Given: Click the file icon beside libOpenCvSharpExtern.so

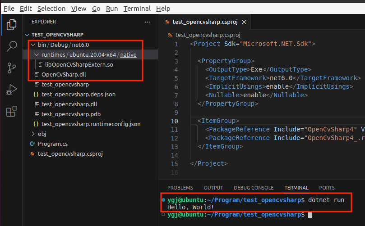Looking at the screenshot, I should pos(41,64).
